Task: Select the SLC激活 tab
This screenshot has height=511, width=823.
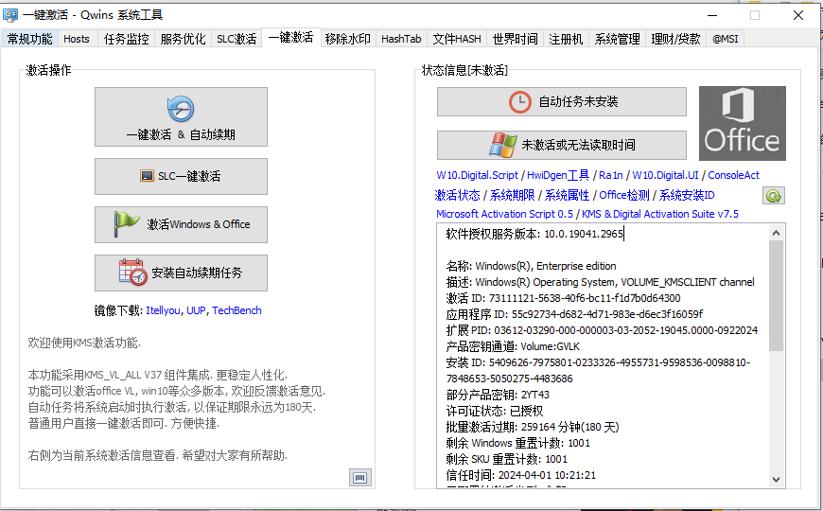Action: pyautogui.click(x=236, y=39)
